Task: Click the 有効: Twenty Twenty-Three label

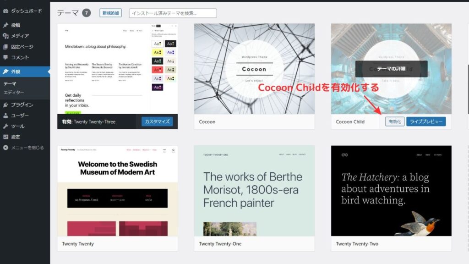Action: point(88,122)
